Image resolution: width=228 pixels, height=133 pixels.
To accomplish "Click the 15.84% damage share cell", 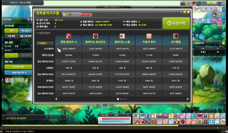I will pos(95,55).
